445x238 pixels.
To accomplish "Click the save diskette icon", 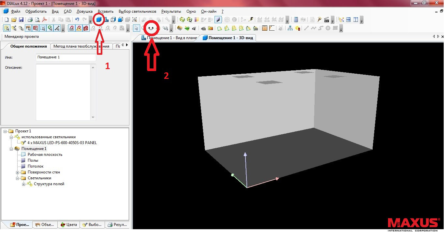I will point(21,20).
